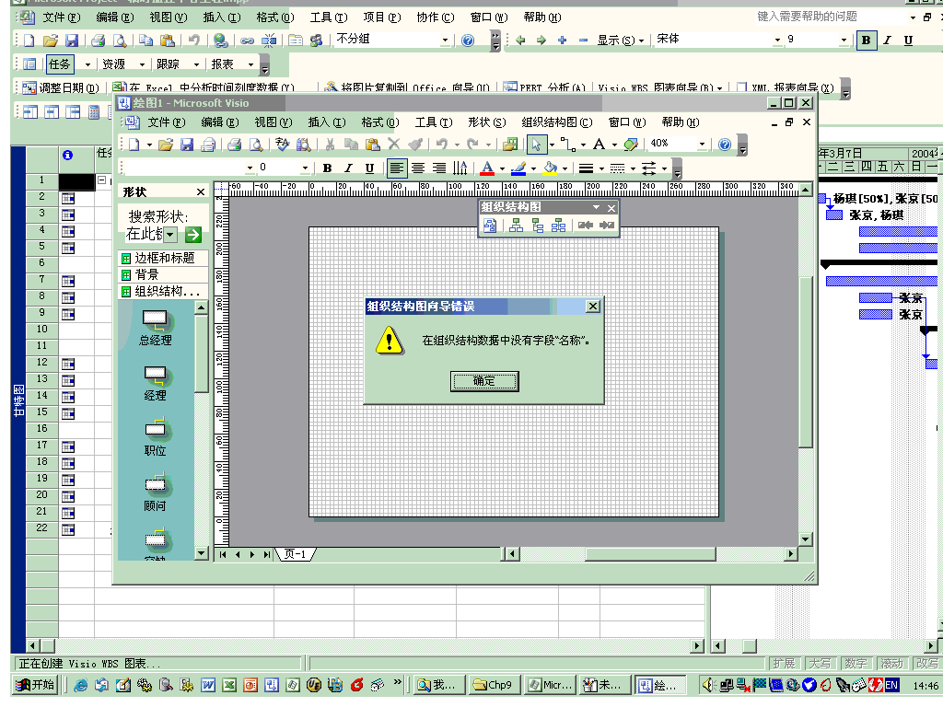Select the 总经理 shape in the stencil
943x707 pixels.
point(155,329)
